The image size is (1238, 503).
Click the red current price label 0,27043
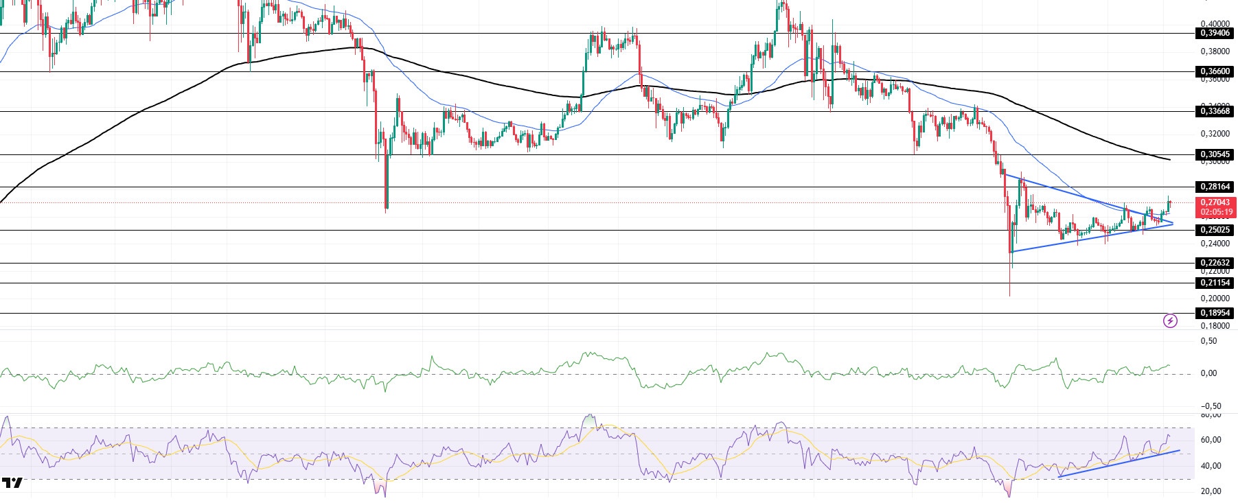pyautogui.click(x=1215, y=202)
